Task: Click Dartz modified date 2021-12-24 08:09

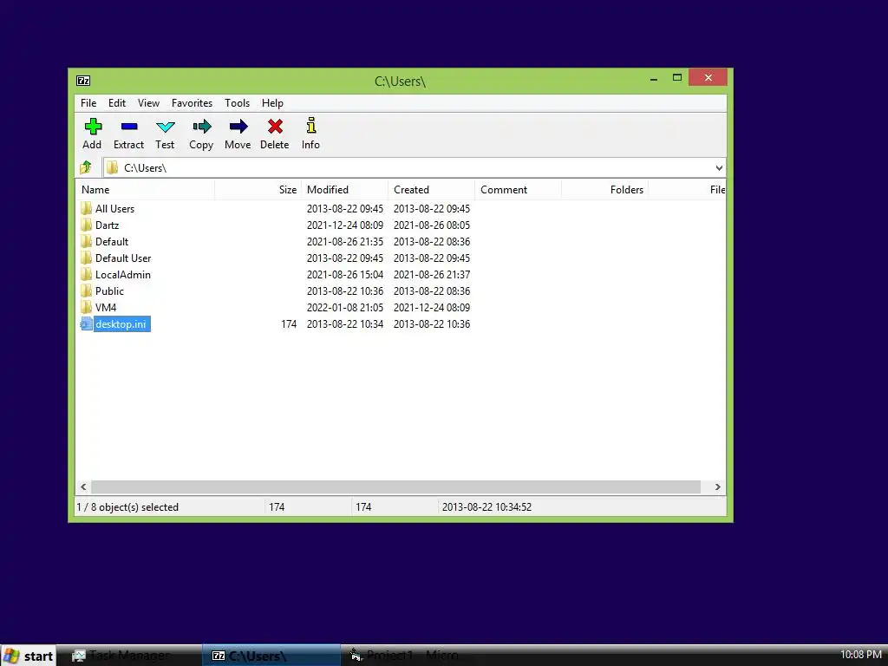Action: [x=345, y=225]
